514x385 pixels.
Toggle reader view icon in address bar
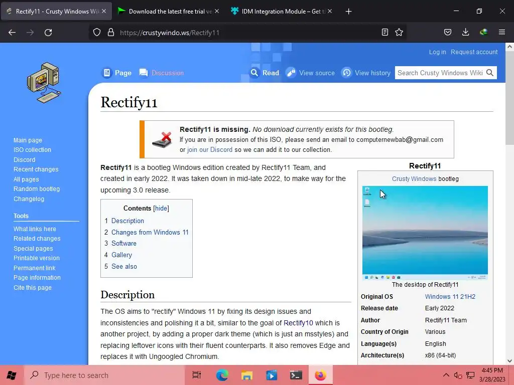[x=385, y=32]
